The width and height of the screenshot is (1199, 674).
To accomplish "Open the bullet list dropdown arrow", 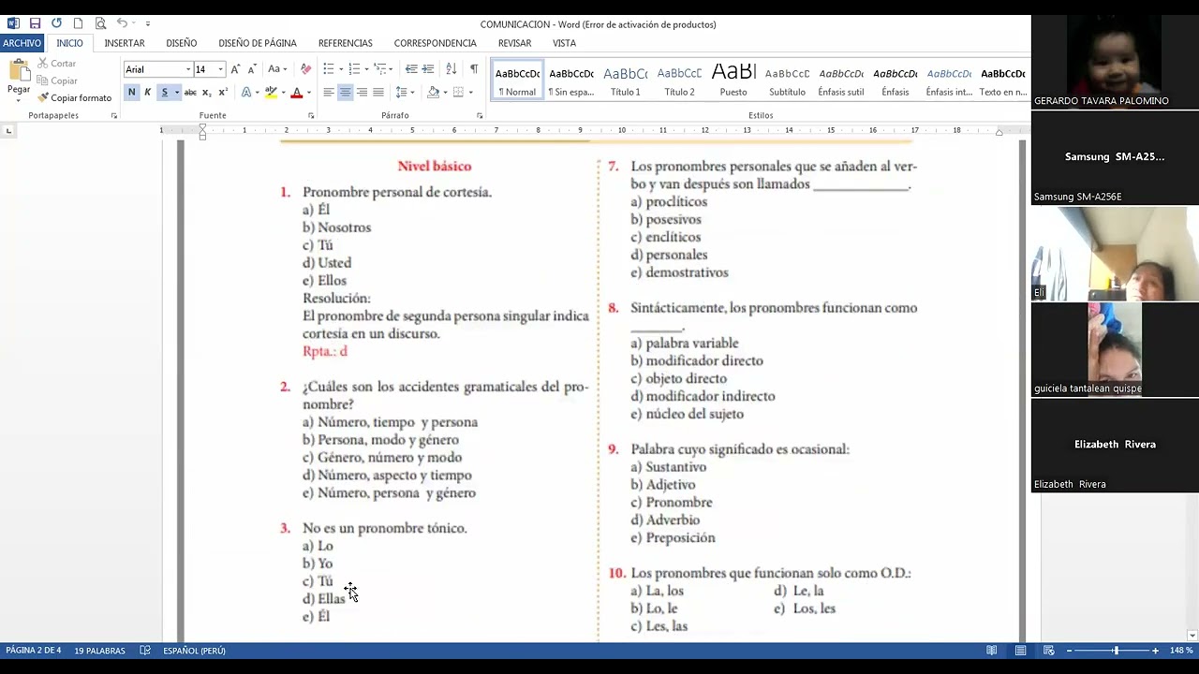I will pyautogui.click(x=341, y=69).
